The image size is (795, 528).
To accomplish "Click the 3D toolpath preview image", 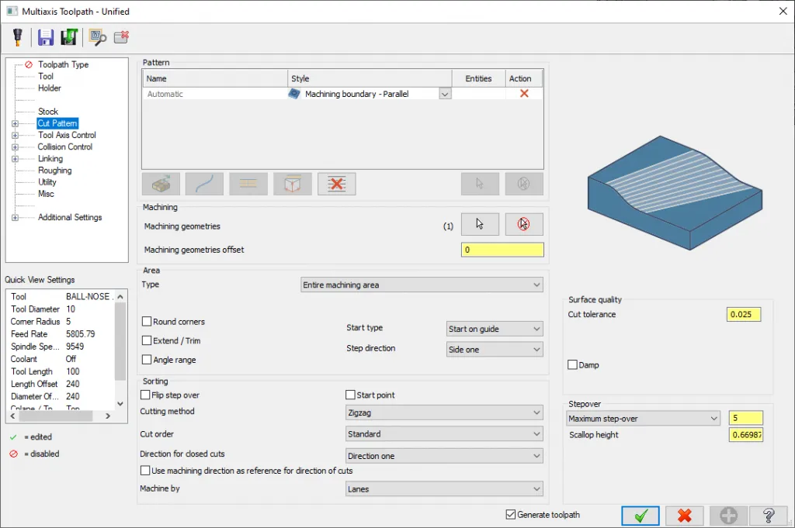I will tap(675, 192).
